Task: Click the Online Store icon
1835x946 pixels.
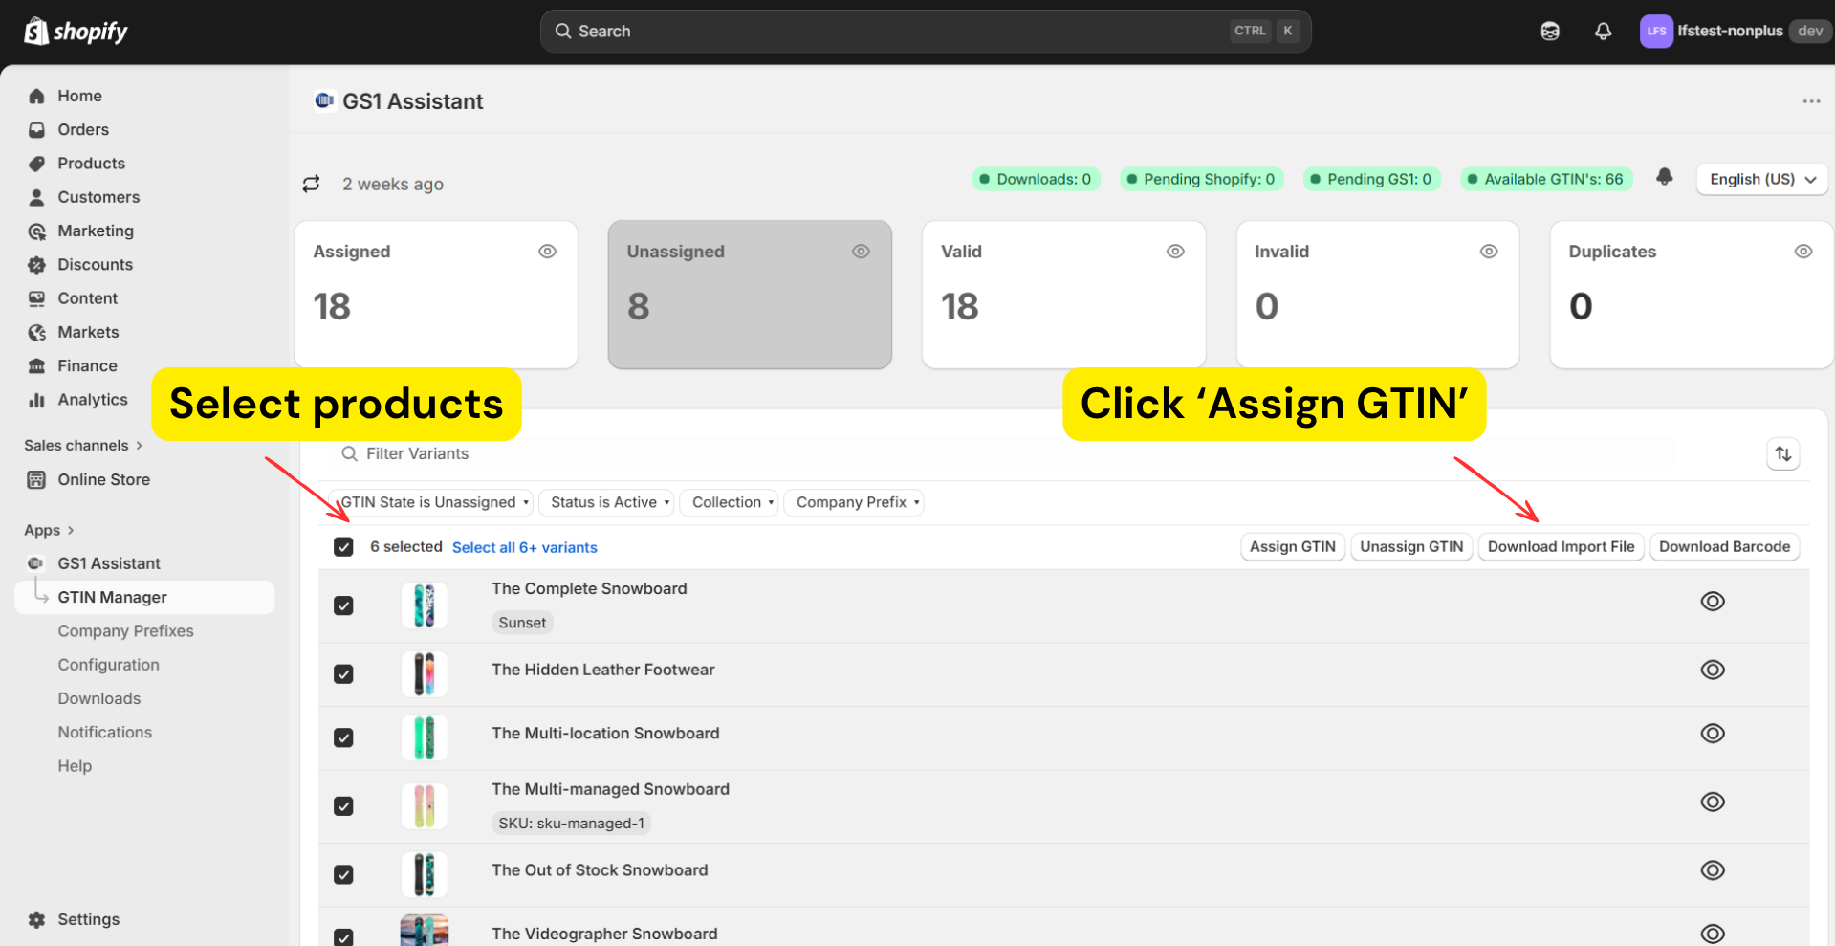Action: click(36, 479)
